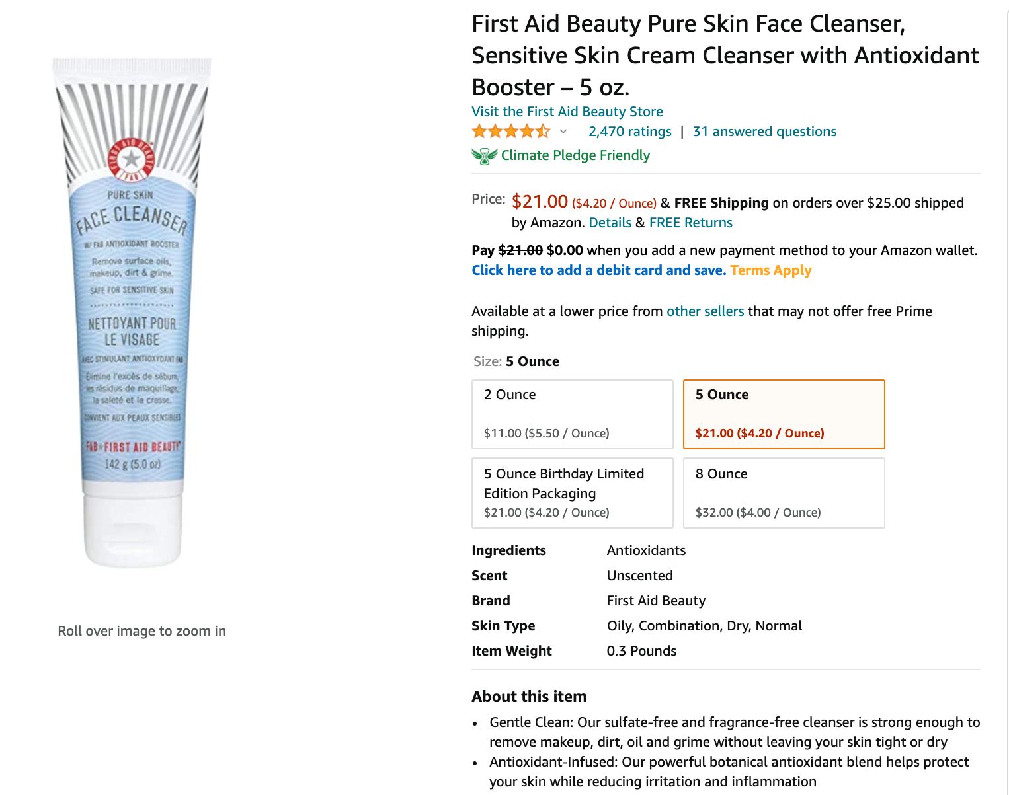
Task: Open the 2,470 ratings link
Action: pyautogui.click(x=629, y=132)
